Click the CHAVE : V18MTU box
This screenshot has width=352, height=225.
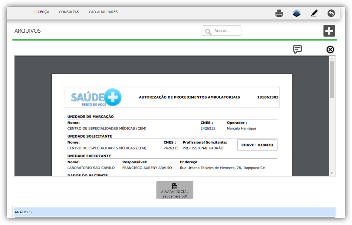(257, 145)
